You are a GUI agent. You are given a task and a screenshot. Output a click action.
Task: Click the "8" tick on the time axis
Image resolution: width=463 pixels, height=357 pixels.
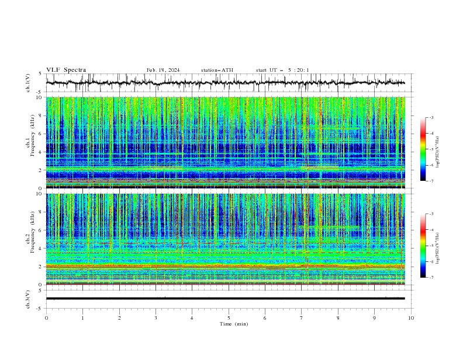(x=338, y=318)
